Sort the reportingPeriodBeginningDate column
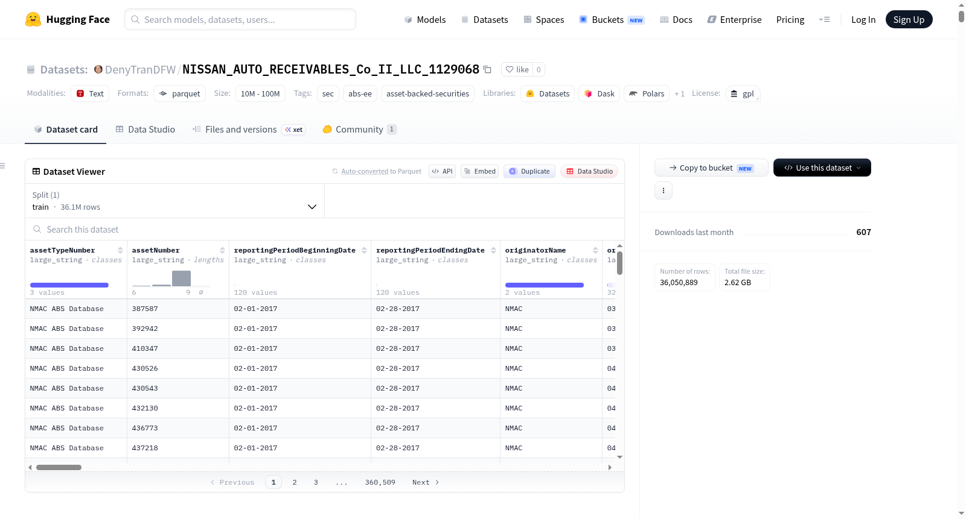966x519 pixels. [x=364, y=250]
